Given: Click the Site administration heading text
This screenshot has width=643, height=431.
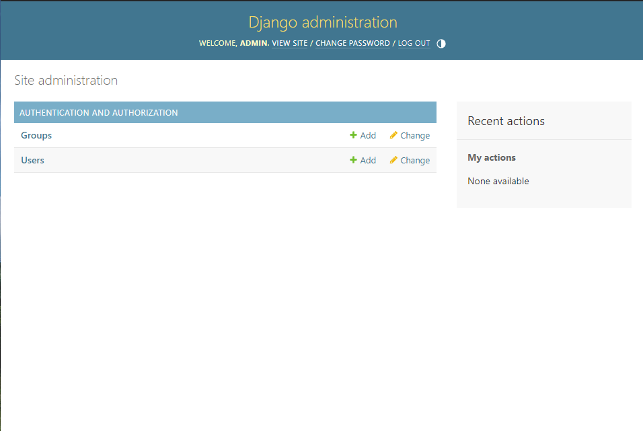Looking at the screenshot, I should point(66,80).
